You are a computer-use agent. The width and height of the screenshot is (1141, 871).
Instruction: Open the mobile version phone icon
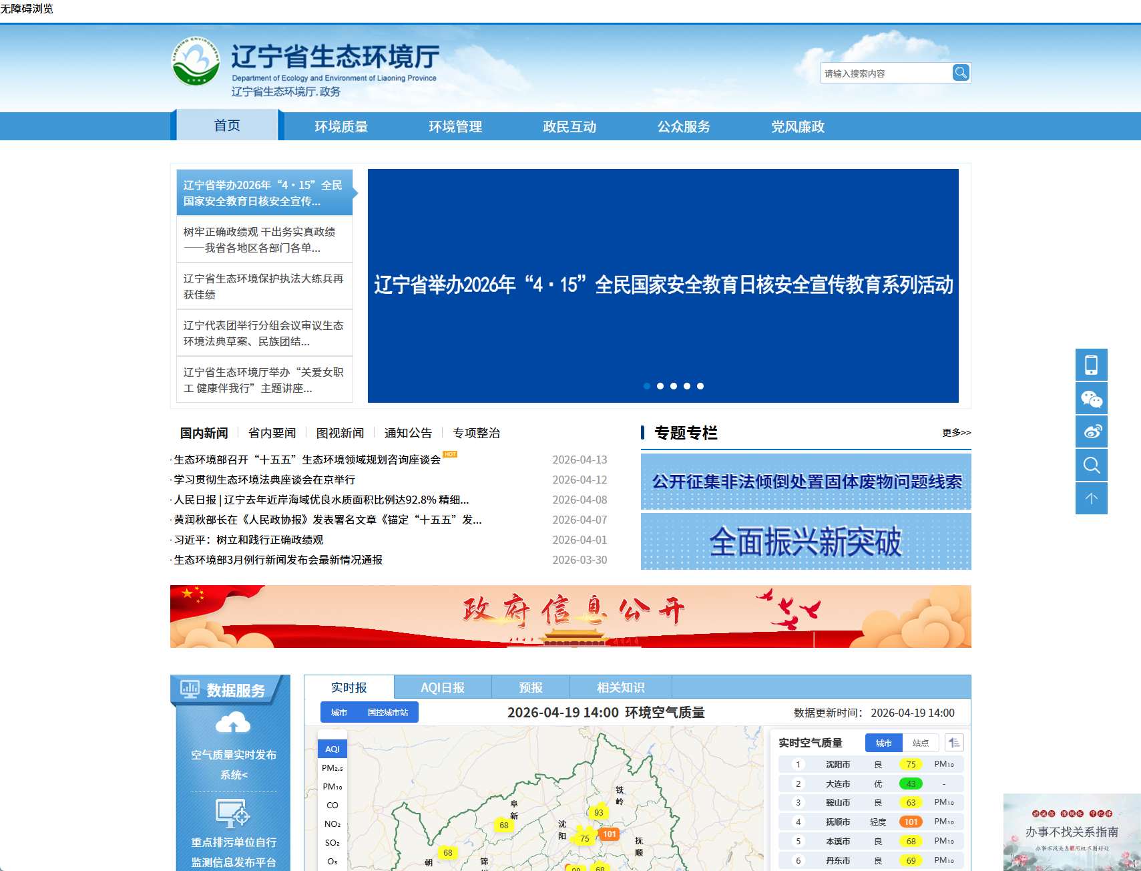click(1091, 365)
